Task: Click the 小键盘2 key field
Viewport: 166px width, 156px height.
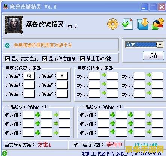Action: (x=62, y=94)
